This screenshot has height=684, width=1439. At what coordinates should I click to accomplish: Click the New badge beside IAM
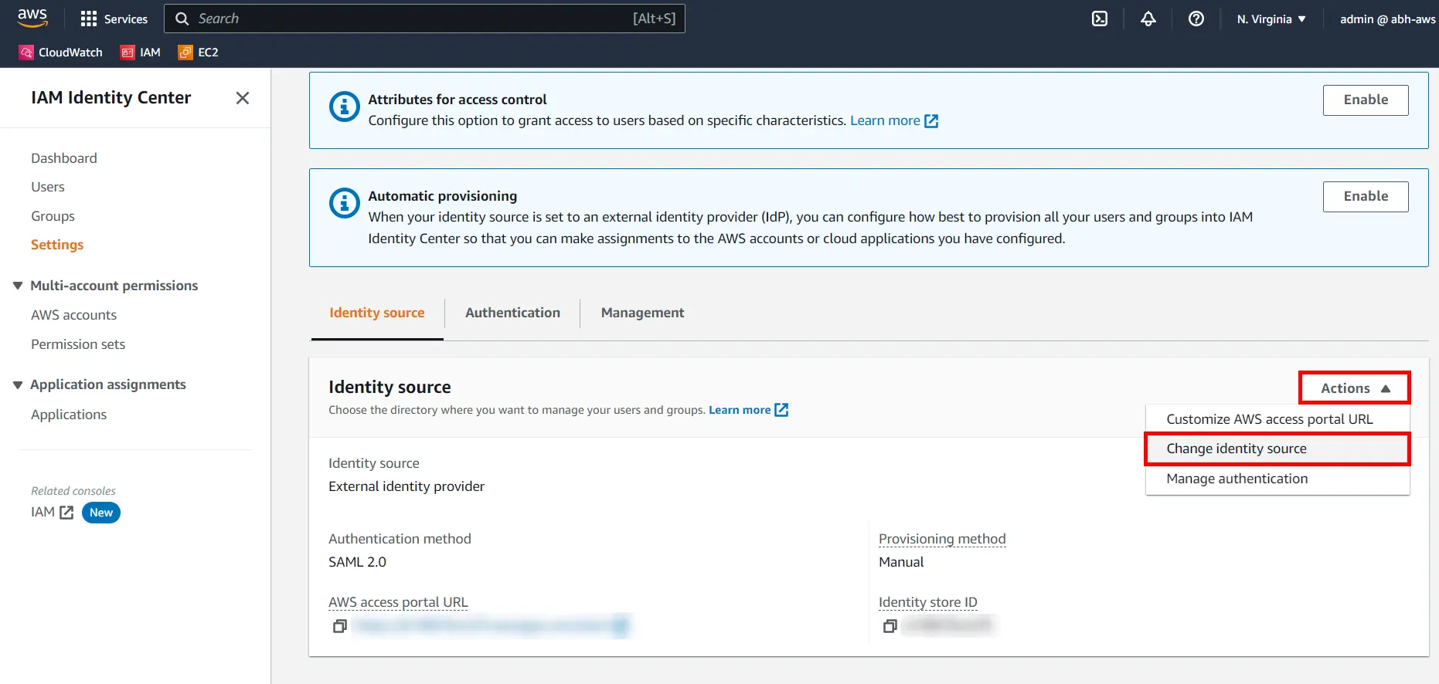tap(101, 513)
